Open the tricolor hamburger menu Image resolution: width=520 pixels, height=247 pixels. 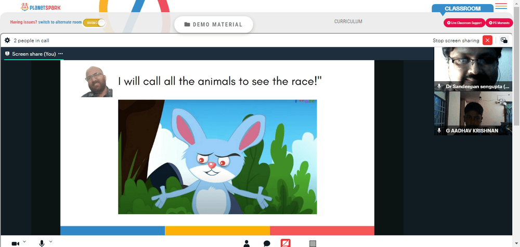[x=501, y=6]
